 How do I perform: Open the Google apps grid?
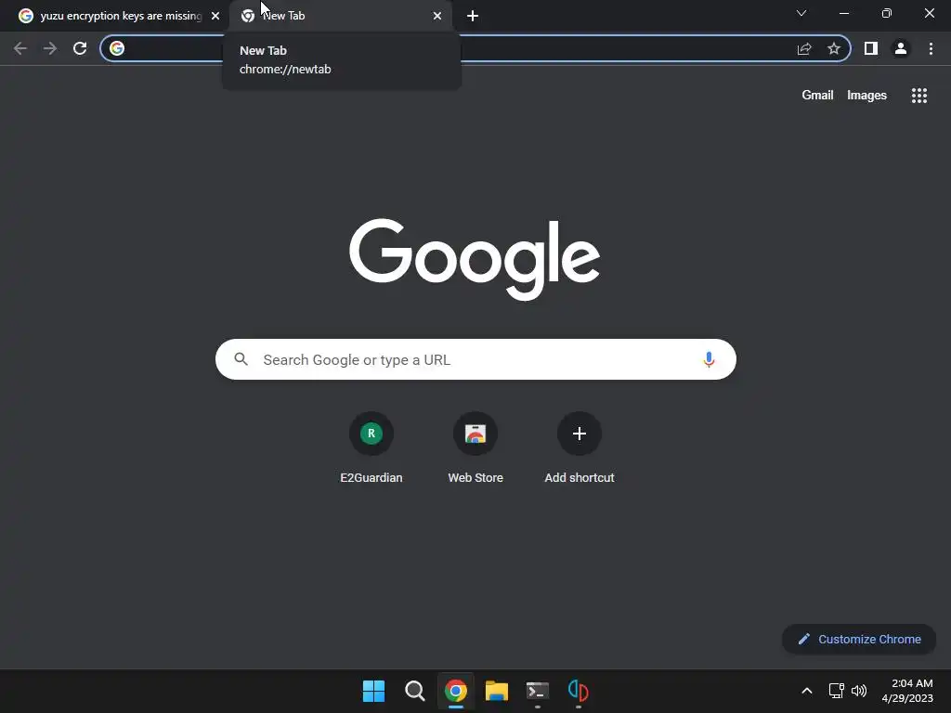(918, 96)
